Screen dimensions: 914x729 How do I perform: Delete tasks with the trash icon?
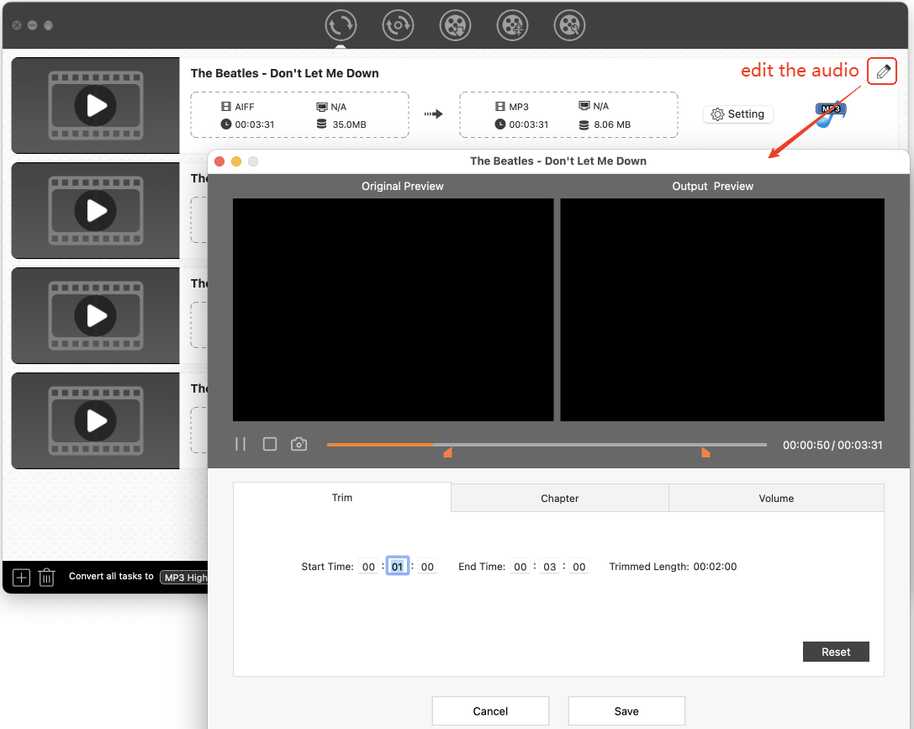pyautogui.click(x=47, y=577)
